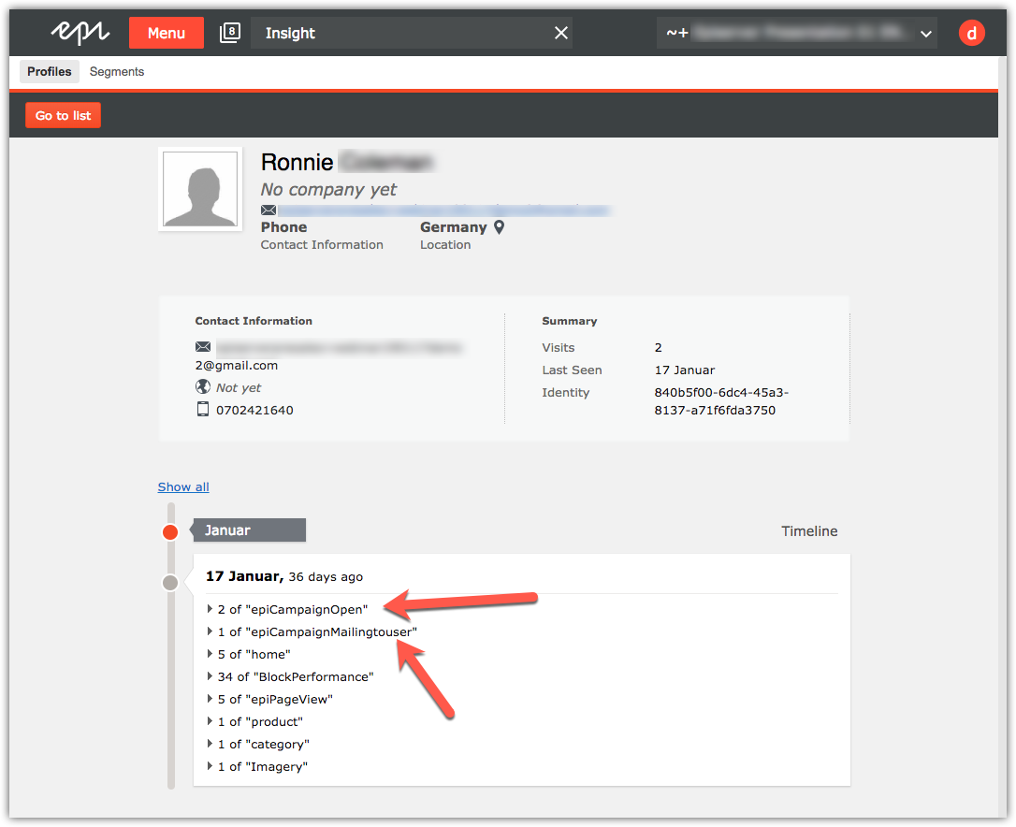Click the globe icon beside Not yet
This screenshot has width=1016, height=827.
pos(202,387)
